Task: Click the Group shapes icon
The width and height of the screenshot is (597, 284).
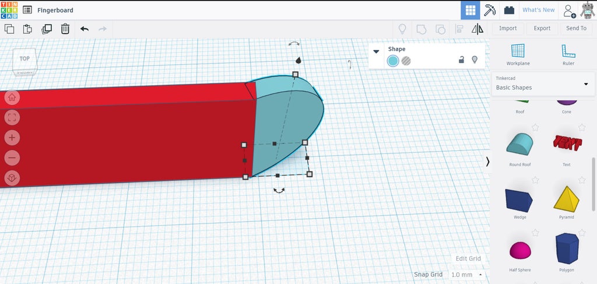Action: (x=421, y=29)
